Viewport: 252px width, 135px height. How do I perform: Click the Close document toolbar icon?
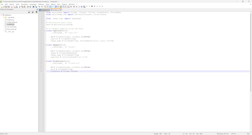coord(11,7)
